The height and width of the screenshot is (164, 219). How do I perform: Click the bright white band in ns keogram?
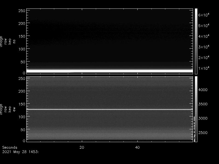pyautogui.click(x=109, y=71)
